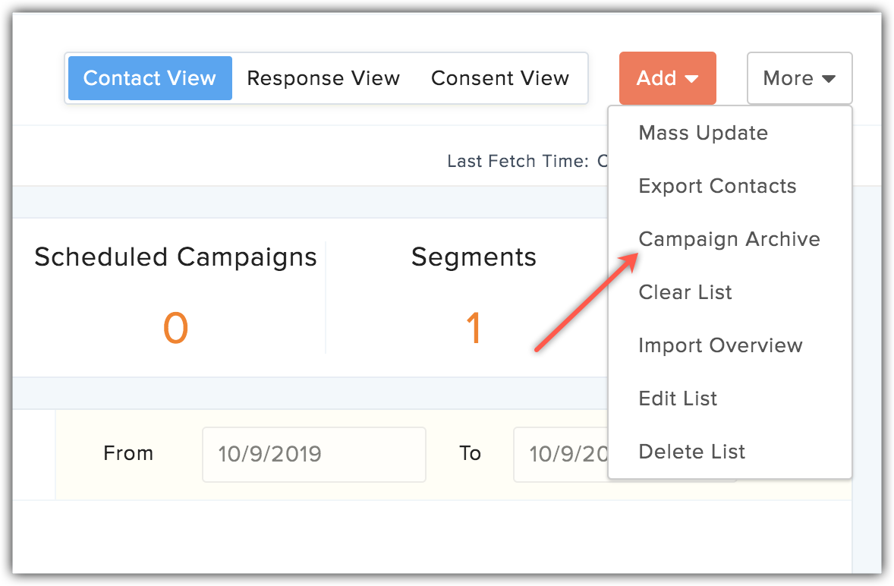Click the From date field showing 10/9/2019

[313, 454]
